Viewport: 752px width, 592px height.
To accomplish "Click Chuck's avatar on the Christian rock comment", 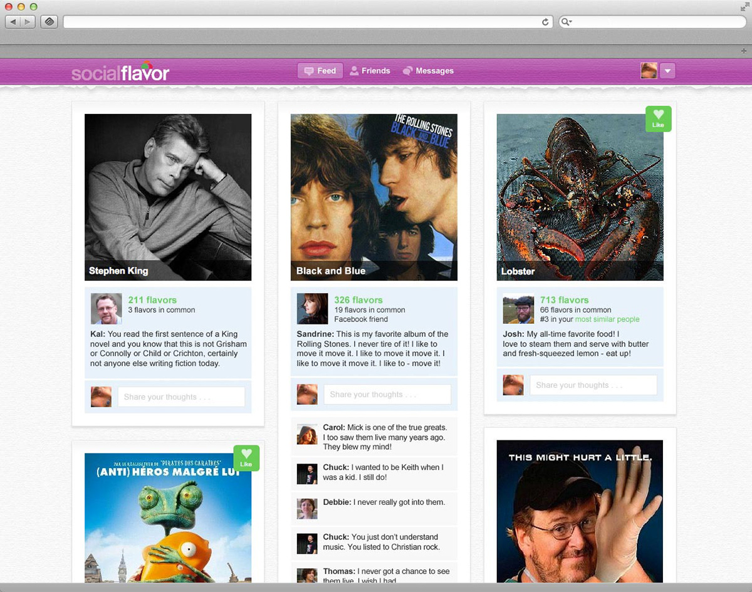I will (x=307, y=543).
